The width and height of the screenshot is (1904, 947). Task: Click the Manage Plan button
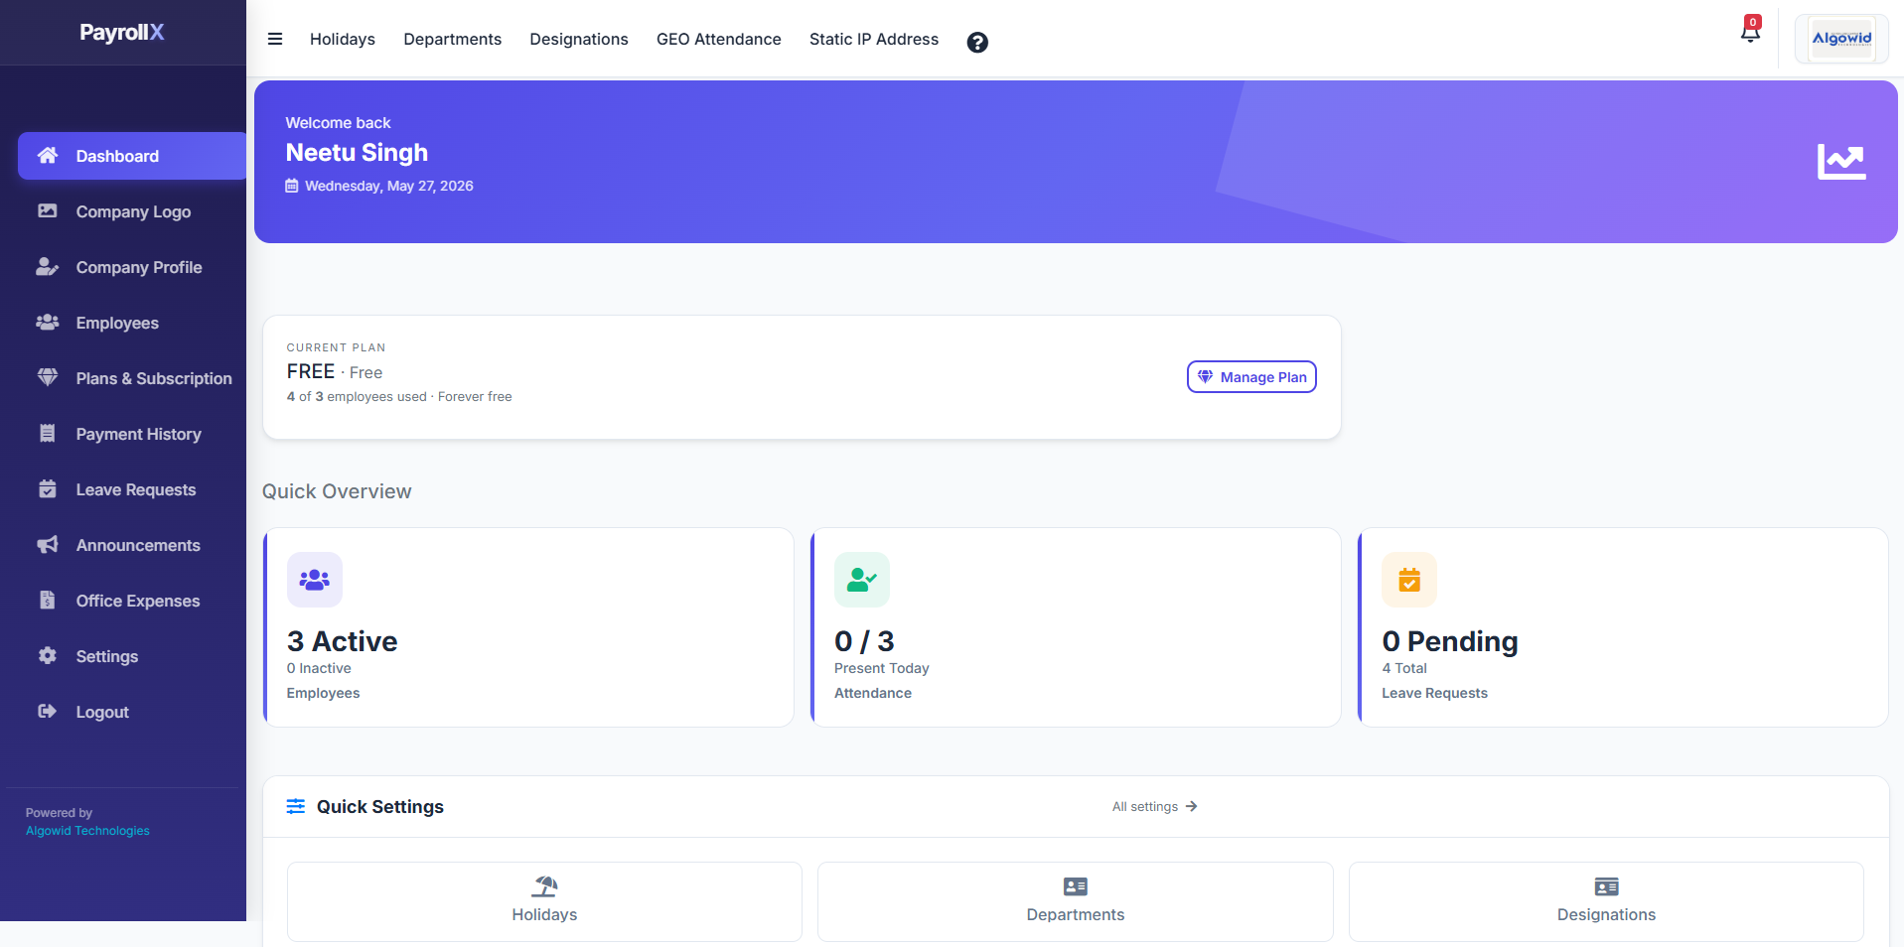click(1251, 377)
